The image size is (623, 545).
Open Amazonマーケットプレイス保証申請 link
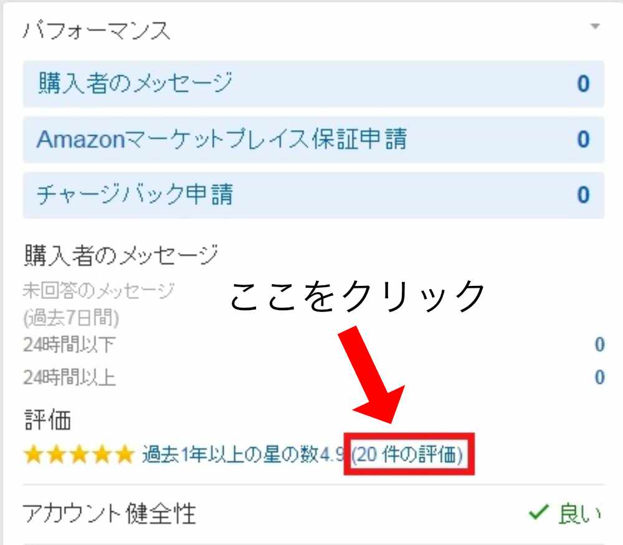click(222, 139)
